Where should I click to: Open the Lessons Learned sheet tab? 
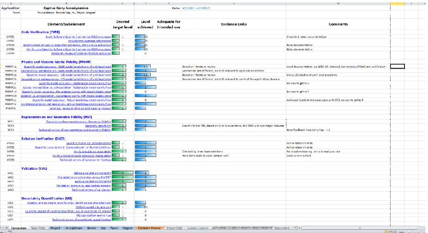pyautogui.click(x=198, y=228)
